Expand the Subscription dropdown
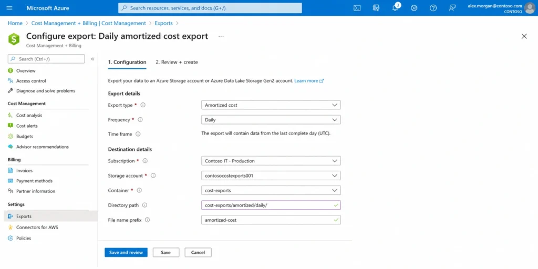Viewport: 538px width, 269px height. click(x=271, y=161)
